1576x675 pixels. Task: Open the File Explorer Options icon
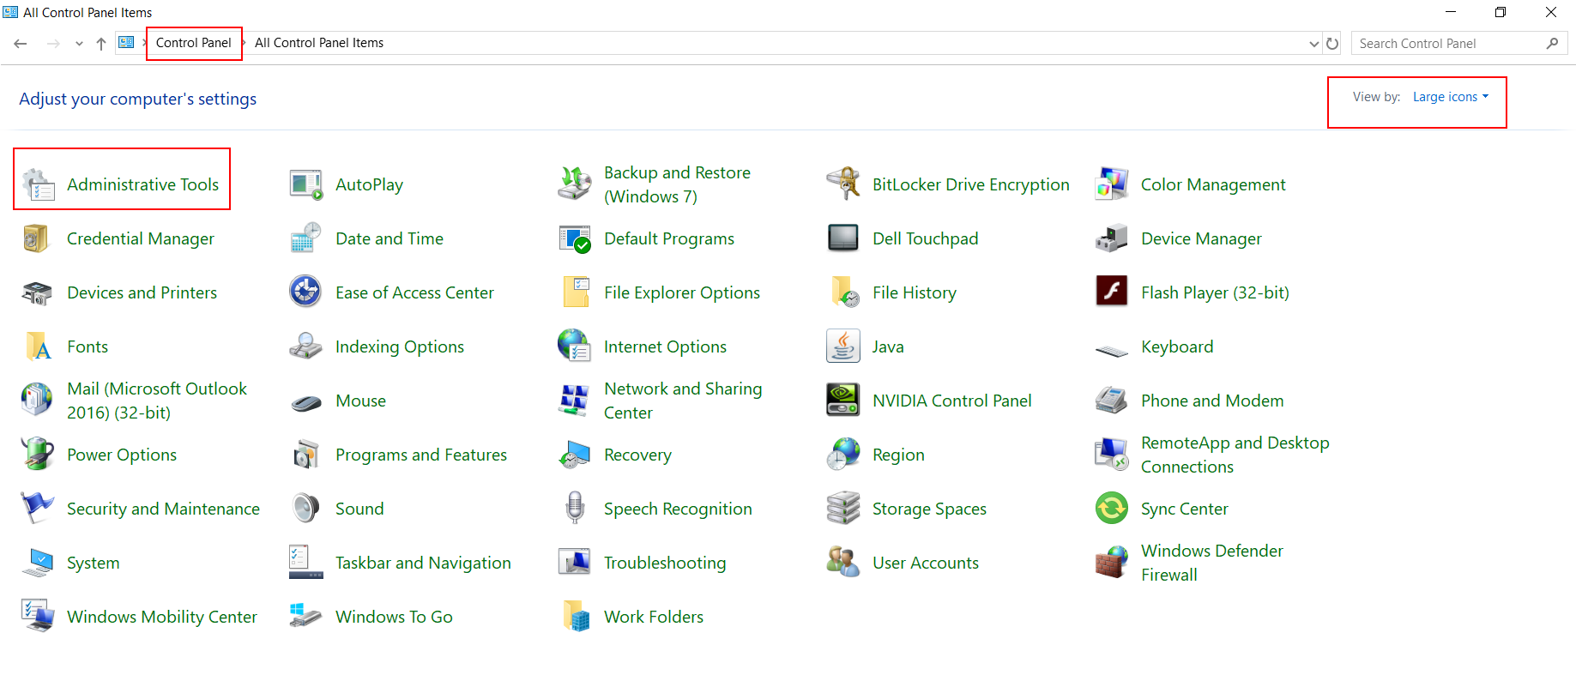[575, 292]
